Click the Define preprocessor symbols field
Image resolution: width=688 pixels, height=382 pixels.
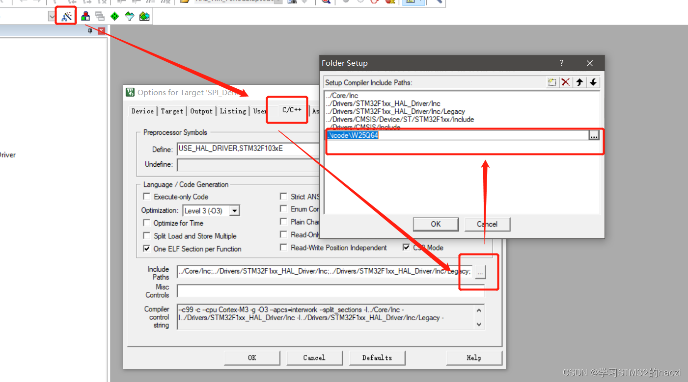point(248,149)
